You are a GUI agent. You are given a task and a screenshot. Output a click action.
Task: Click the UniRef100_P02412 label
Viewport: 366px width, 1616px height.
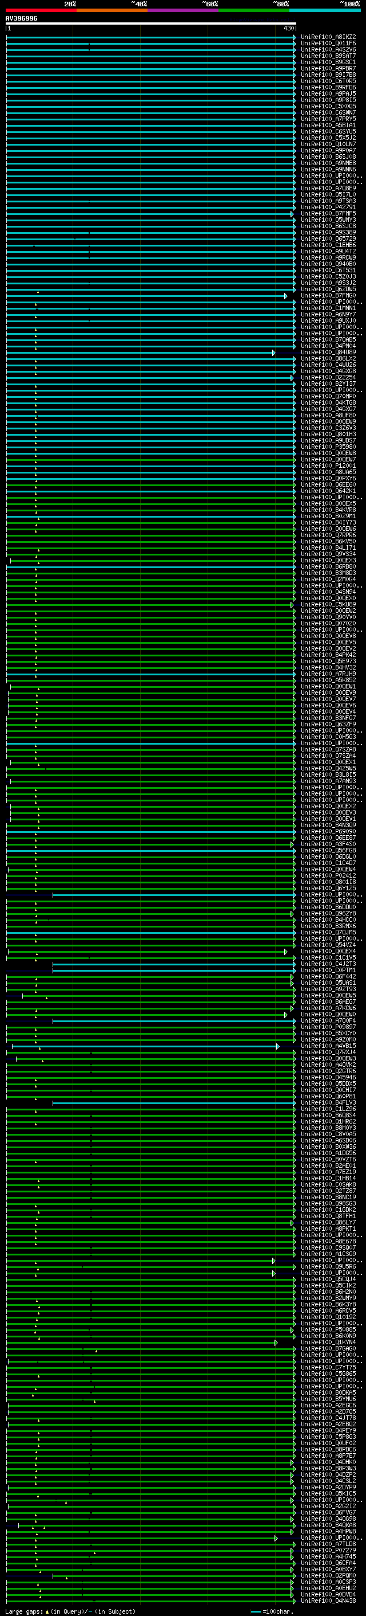coord(328,875)
